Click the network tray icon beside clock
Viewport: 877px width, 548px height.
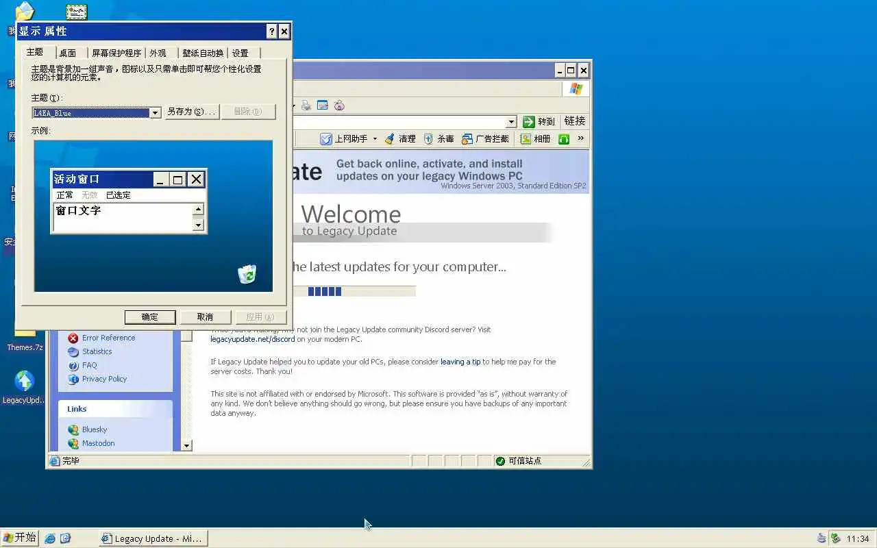(835, 538)
